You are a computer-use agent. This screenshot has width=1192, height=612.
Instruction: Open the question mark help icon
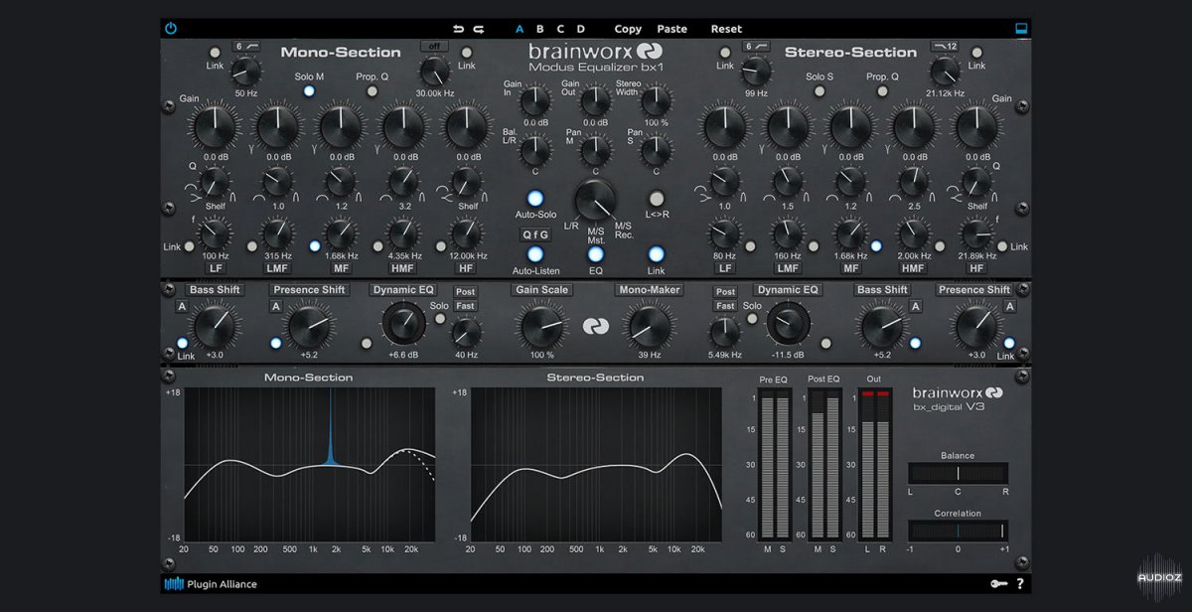tap(1019, 584)
